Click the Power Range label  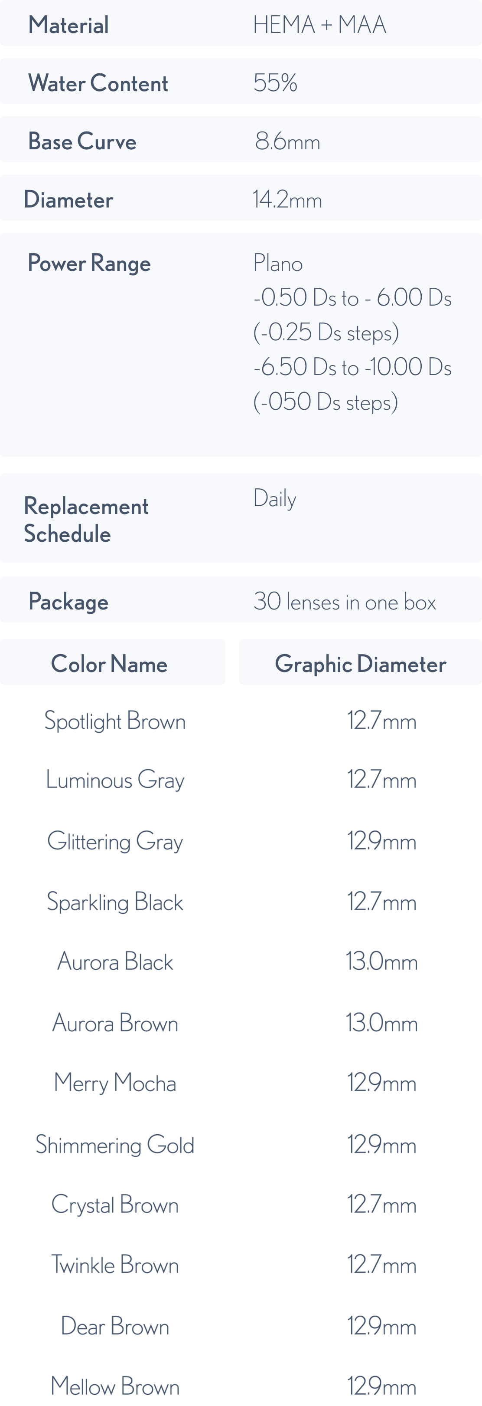(89, 263)
